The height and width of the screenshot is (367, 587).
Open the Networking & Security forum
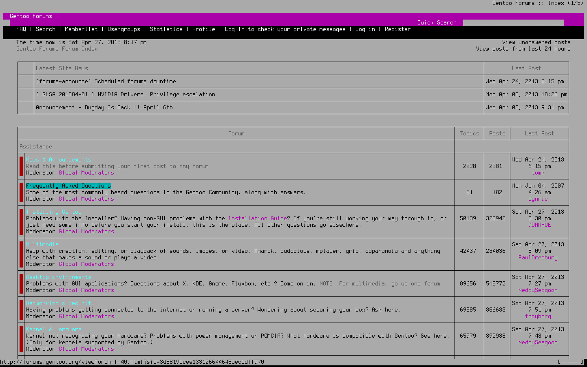coord(60,303)
